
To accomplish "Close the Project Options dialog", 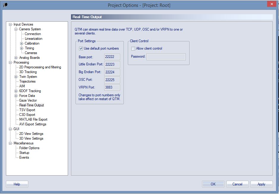I will [272, 4].
